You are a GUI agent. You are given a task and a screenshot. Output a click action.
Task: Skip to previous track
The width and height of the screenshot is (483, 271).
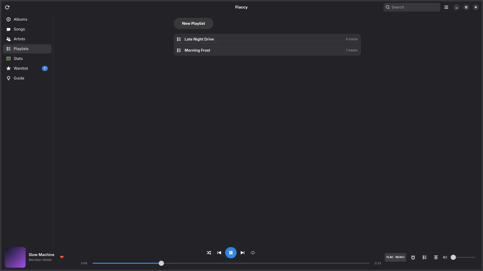click(219, 253)
